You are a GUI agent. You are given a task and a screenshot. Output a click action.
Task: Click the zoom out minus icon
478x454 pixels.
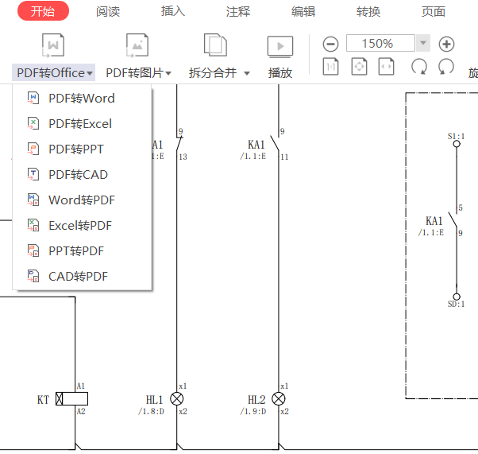click(331, 45)
